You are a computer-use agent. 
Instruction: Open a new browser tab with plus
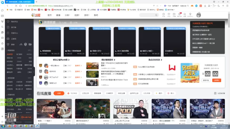[37, 2]
